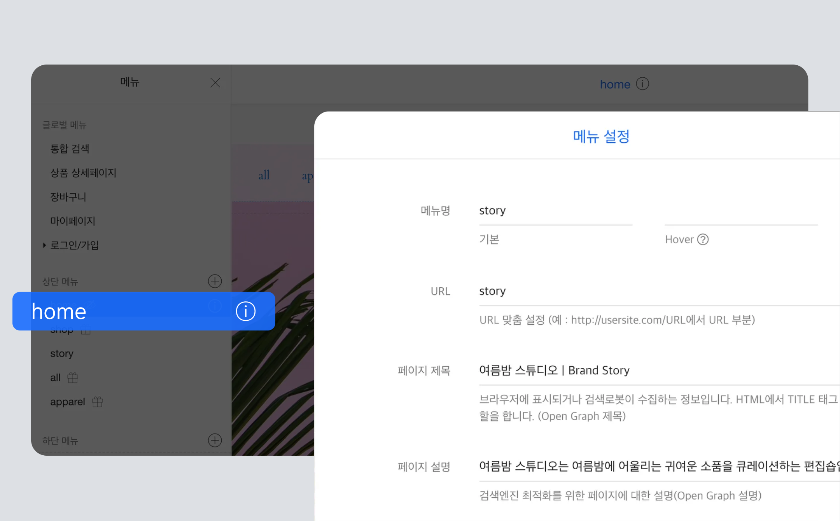The image size is (840, 521).
Task: Click gift icon next to all menu
Action: pos(73,378)
